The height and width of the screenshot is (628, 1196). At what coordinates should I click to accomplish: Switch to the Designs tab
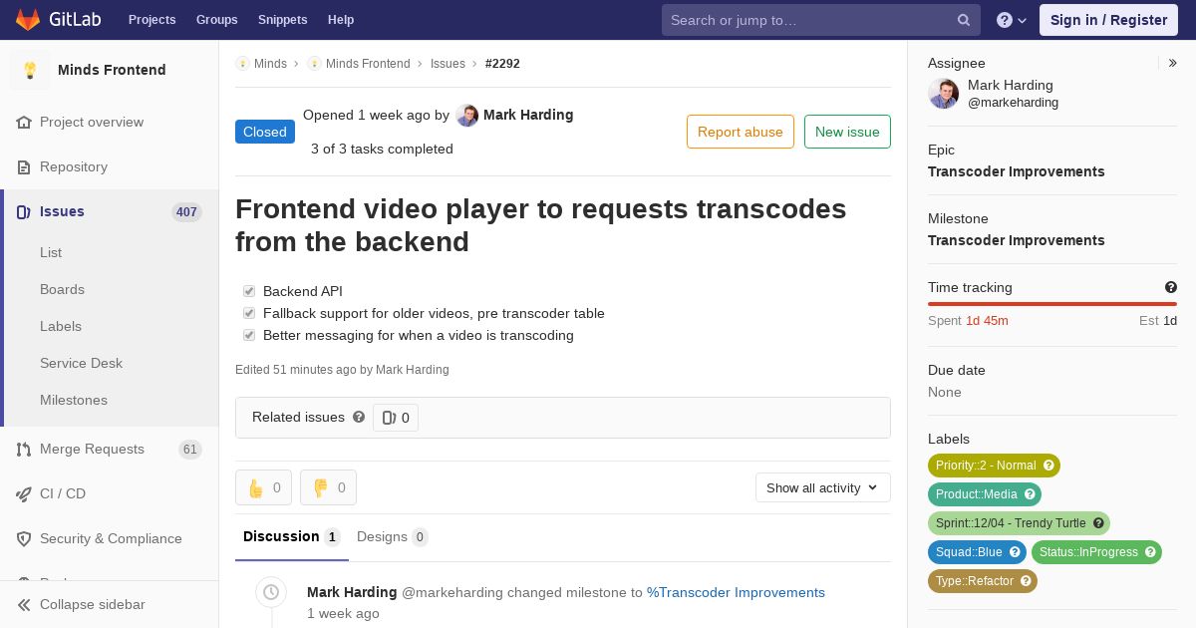tap(392, 537)
